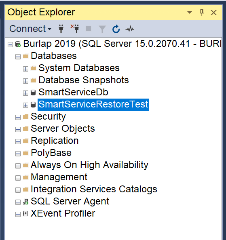
Task: Click the PolyBase folder icon
Action: 25,153
